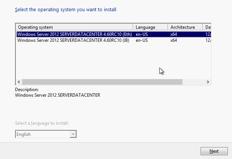Click the horizontal scrollbar thumb
This screenshot has height=159, width=232.
102,82
